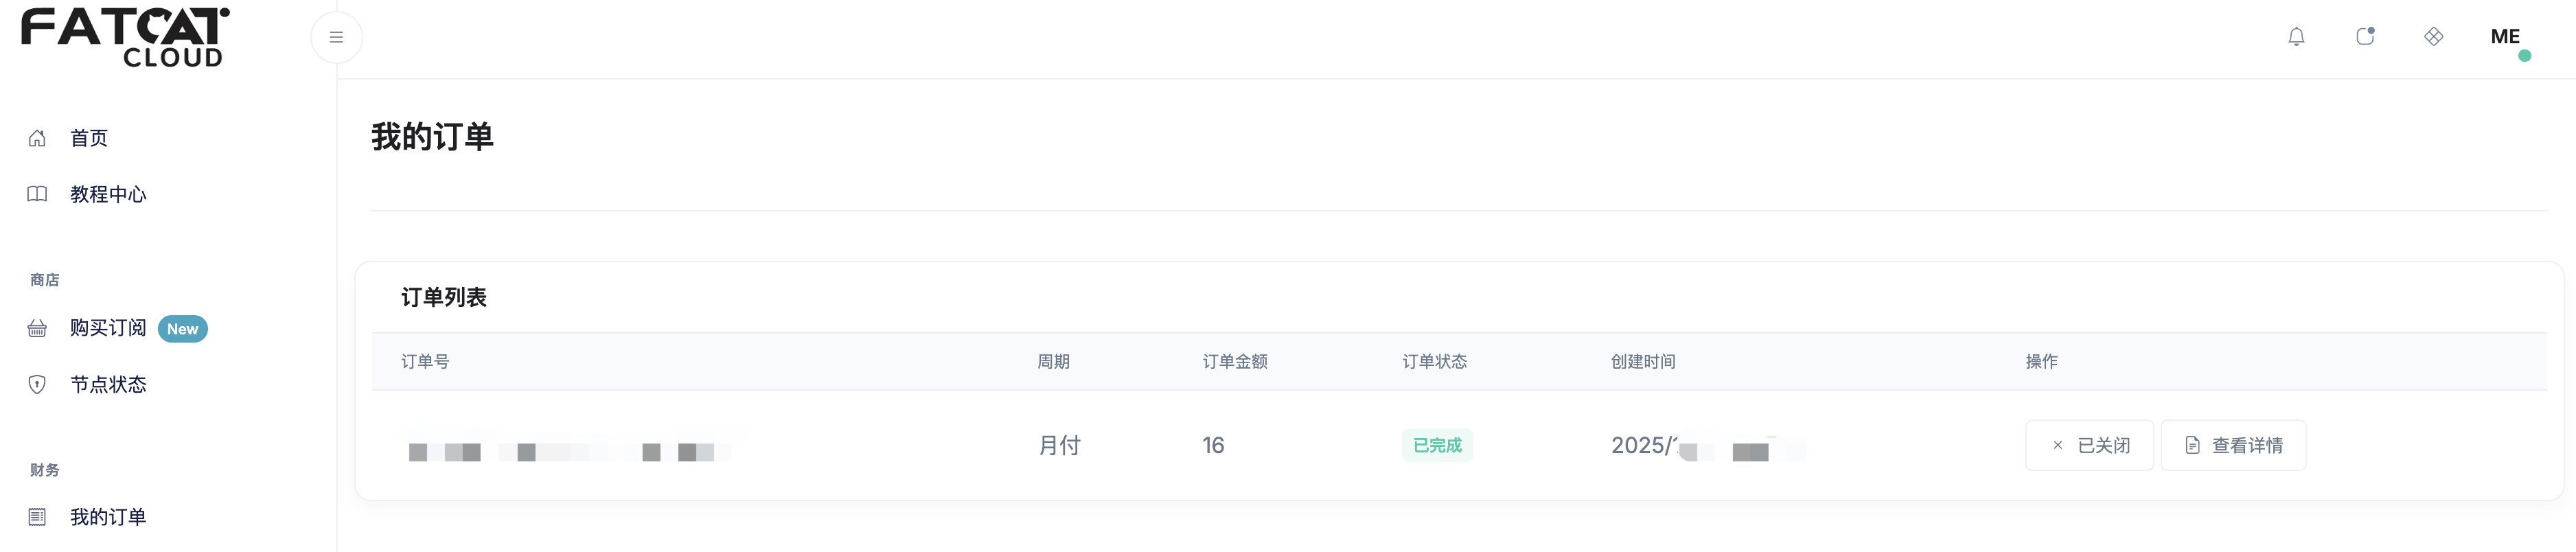This screenshot has height=552, width=2576.
Task: Open the ME user avatar menu
Action: [x=2505, y=37]
